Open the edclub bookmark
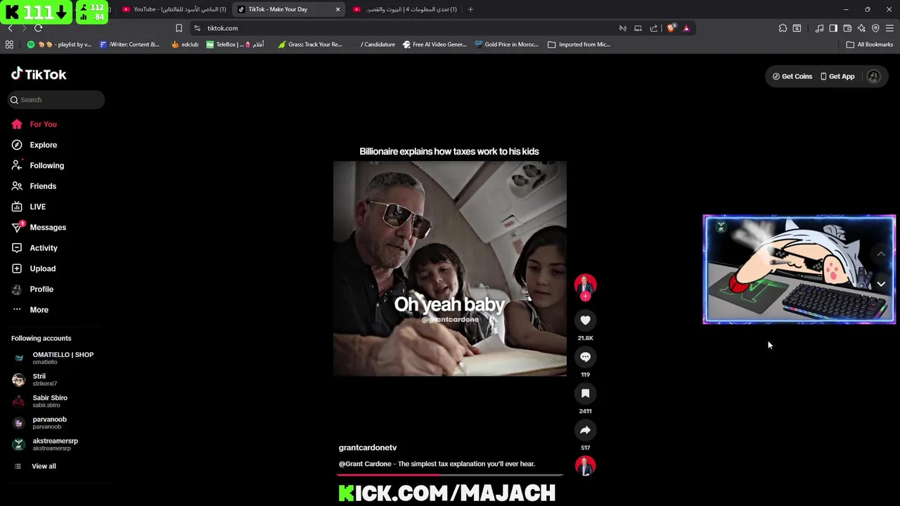This screenshot has height=506, width=900. tap(185, 44)
